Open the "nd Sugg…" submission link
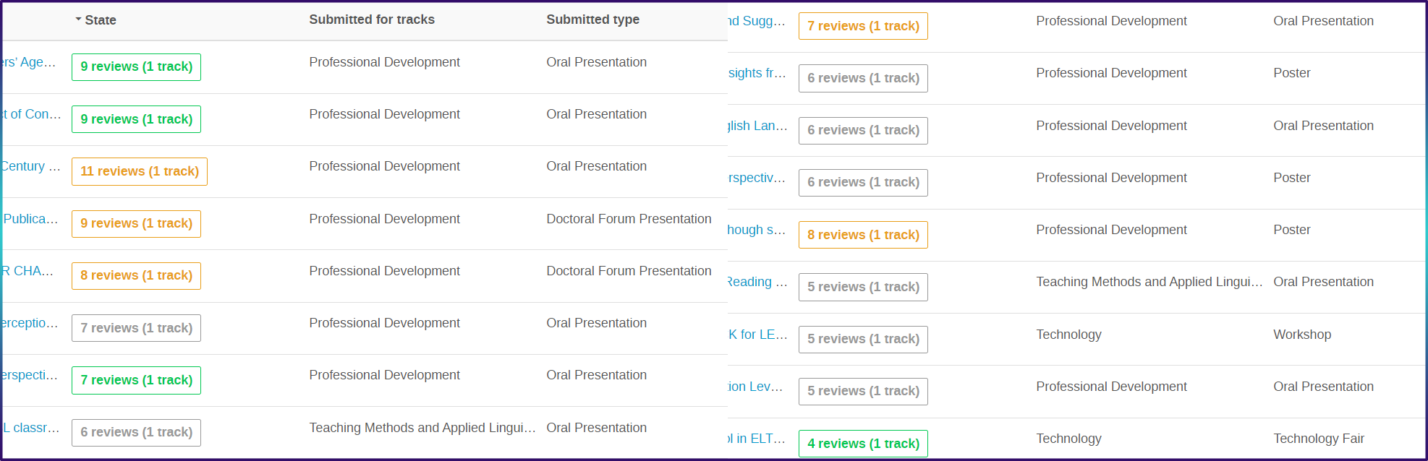 pos(757,21)
